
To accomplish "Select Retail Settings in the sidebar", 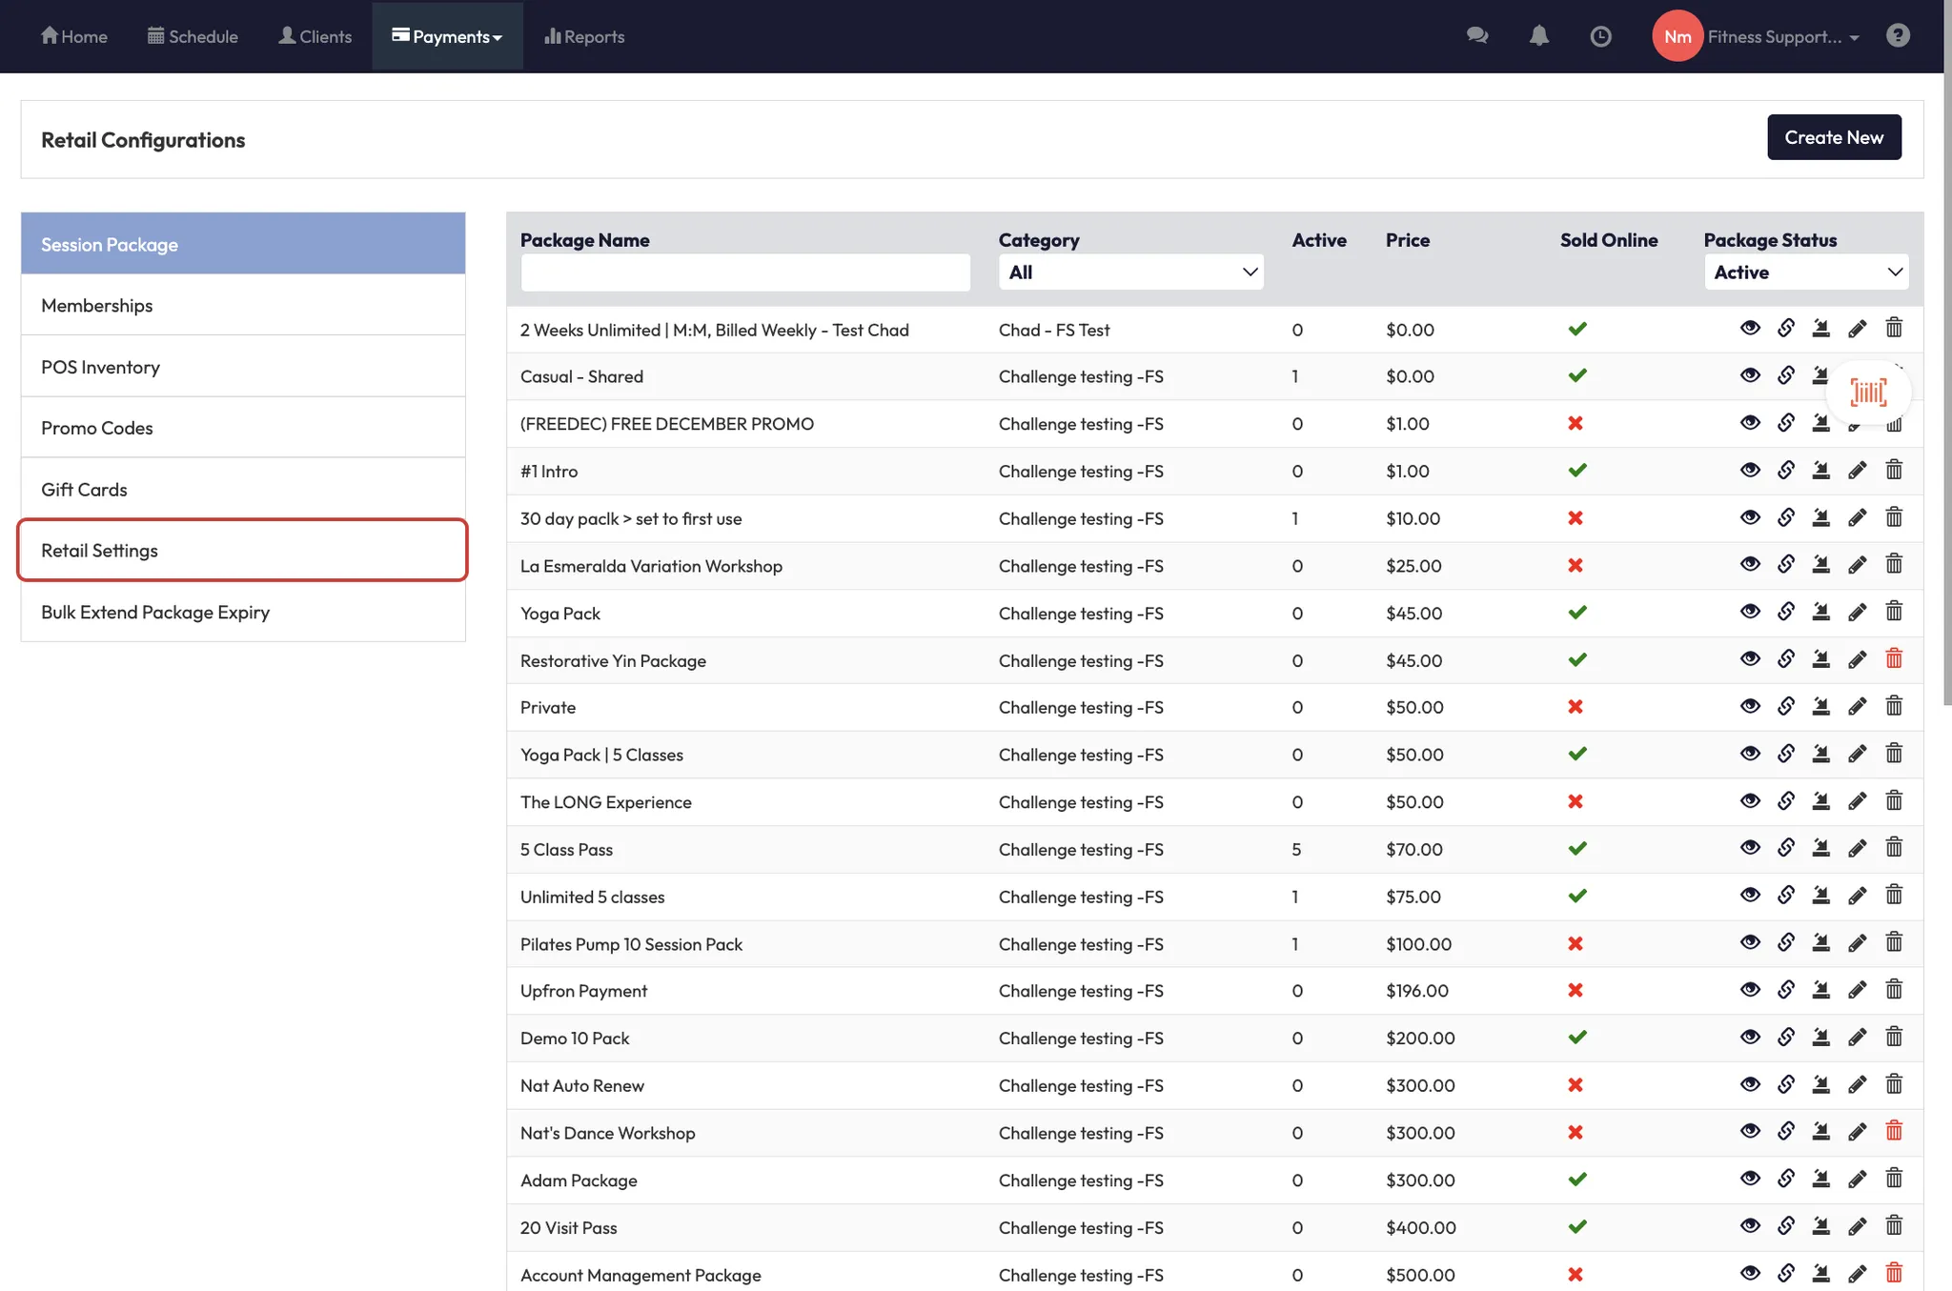I will [242, 551].
